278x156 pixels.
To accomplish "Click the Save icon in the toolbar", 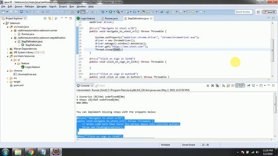I will pyautogui.click(x=11, y=12).
